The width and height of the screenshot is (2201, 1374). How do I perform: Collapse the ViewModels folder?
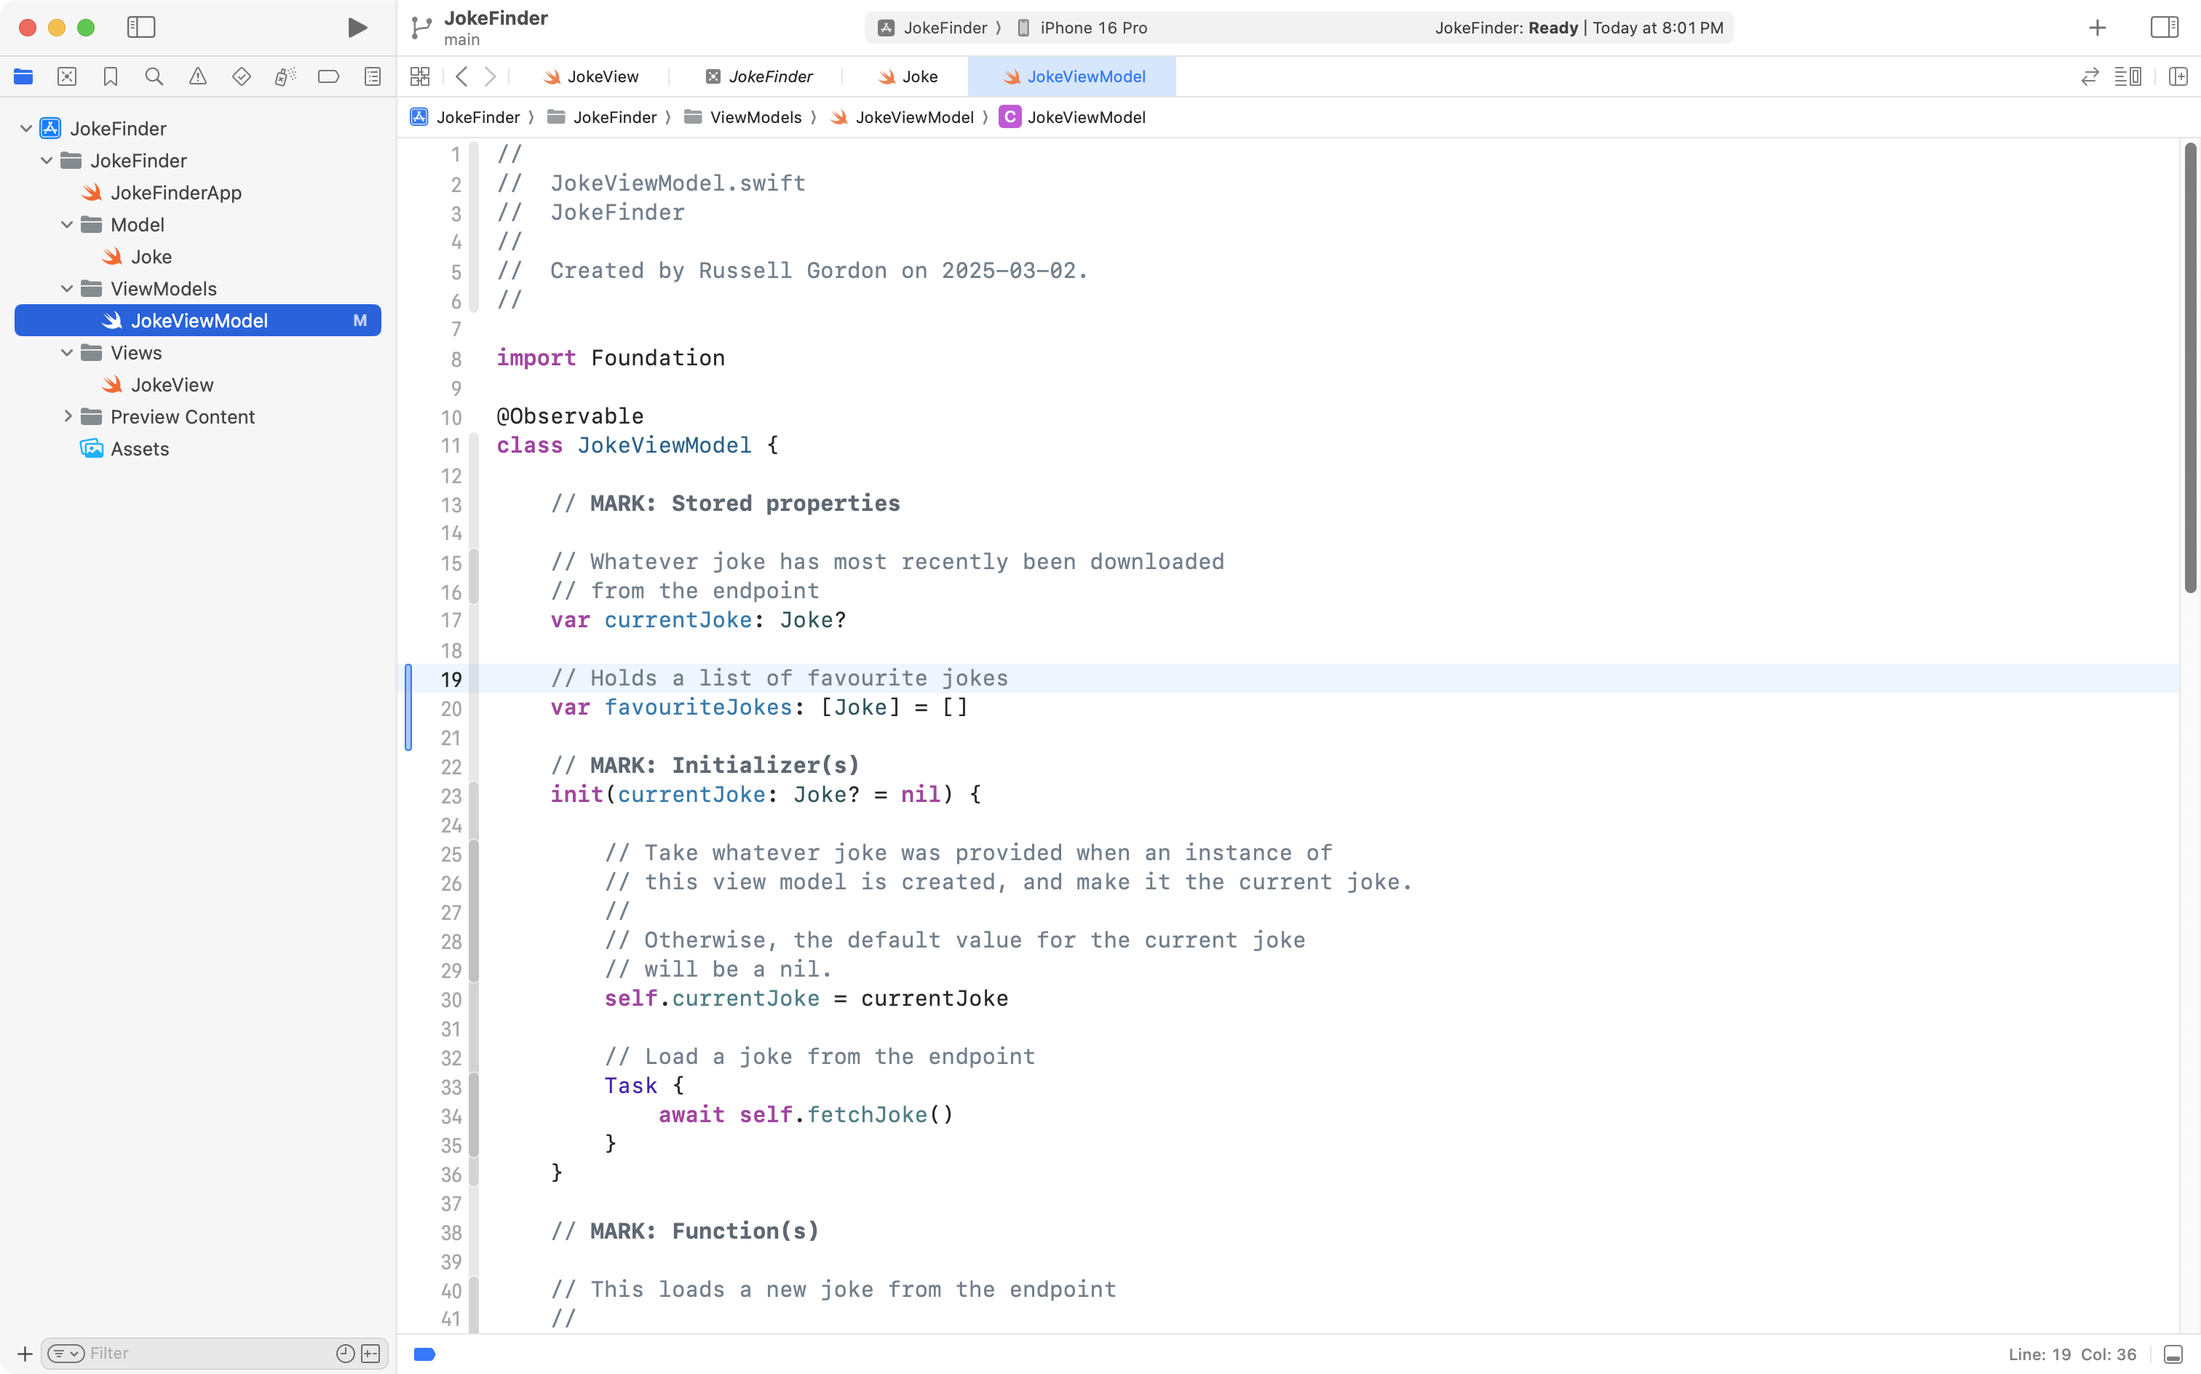[x=67, y=288]
